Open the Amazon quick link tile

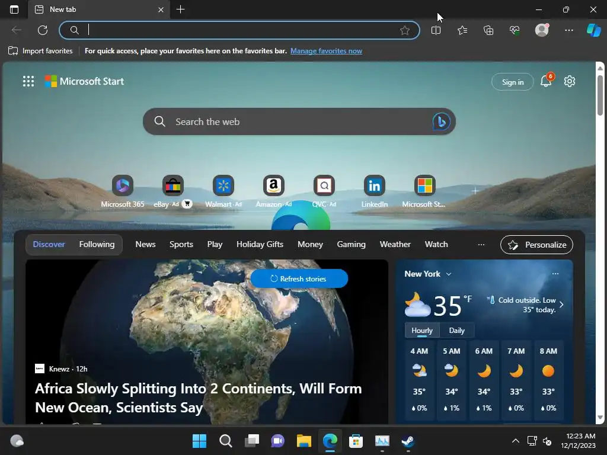coord(274,191)
